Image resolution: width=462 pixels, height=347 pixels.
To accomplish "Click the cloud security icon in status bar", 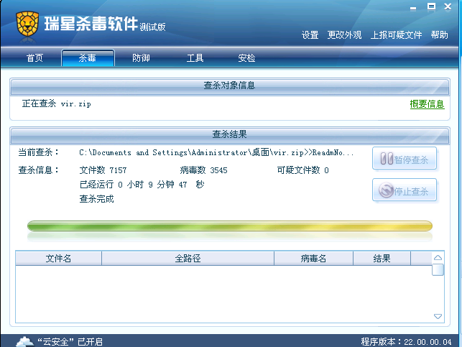I will (x=25, y=342).
